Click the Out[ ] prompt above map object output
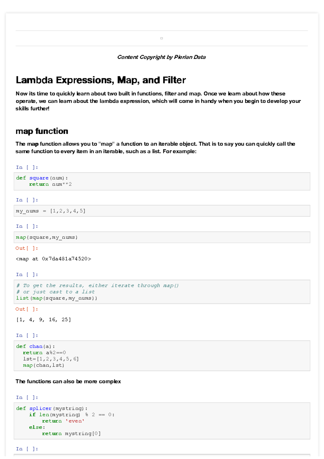324x459 pixels. [x=27, y=248]
